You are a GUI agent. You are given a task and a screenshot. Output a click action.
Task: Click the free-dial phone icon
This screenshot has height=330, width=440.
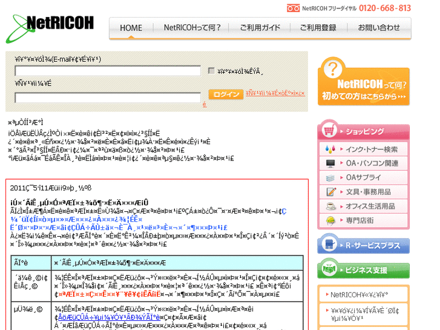[x=294, y=8]
